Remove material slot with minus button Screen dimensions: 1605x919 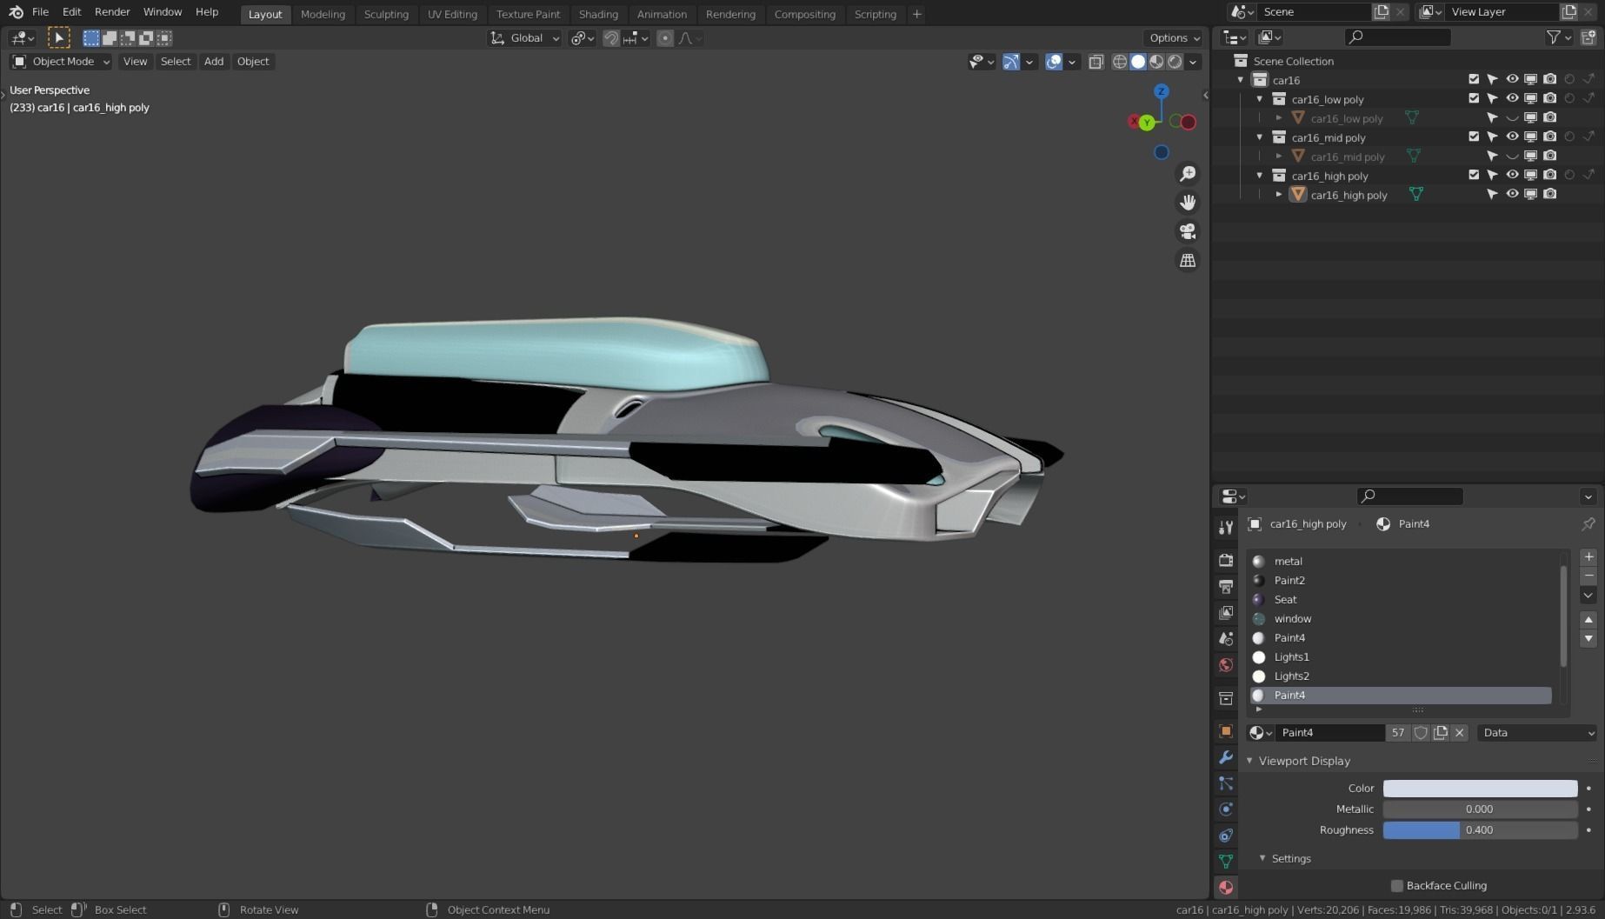(x=1588, y=576)
